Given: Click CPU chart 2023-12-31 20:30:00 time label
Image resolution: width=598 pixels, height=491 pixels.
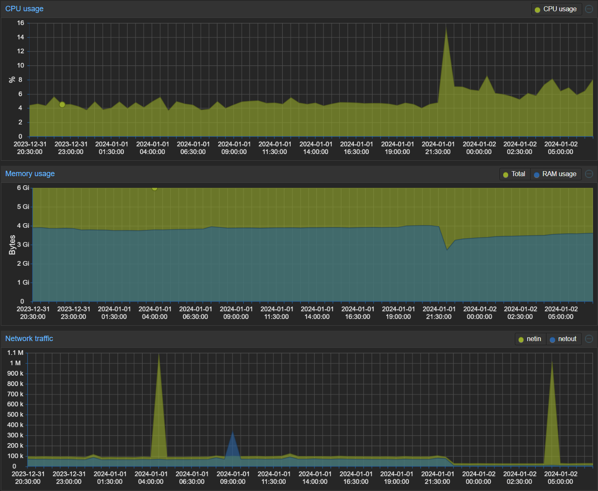Looking at the screenshot, I should [30, 148].
